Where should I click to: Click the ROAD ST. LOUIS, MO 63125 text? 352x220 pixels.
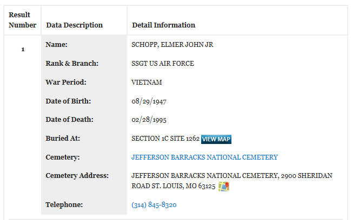(174, 186)
